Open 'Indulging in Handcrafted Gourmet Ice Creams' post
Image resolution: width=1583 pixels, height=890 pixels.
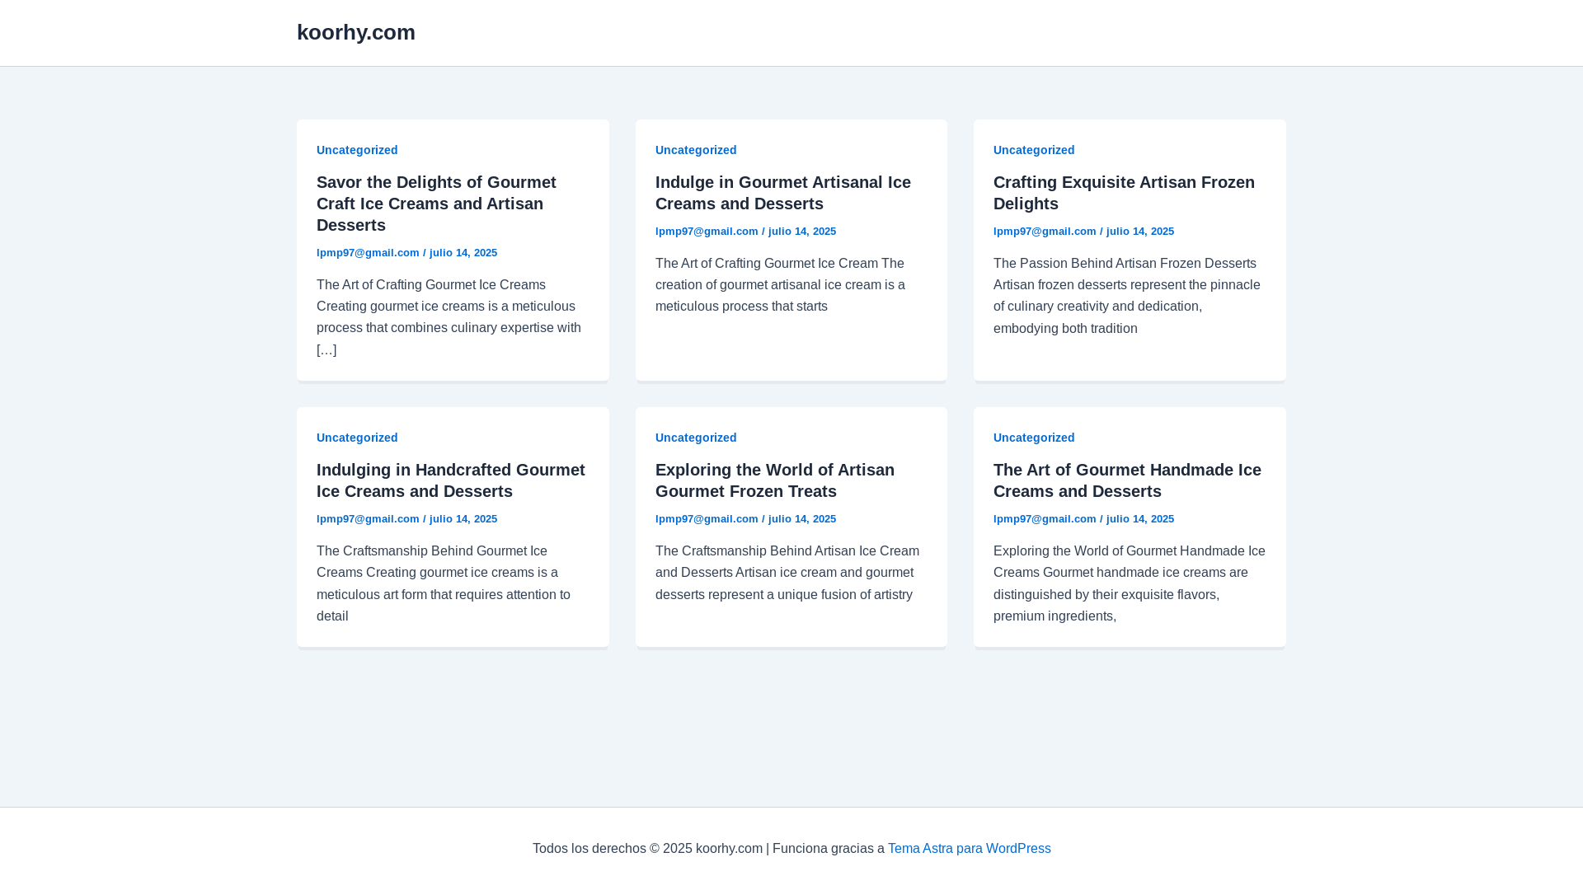point(450,480)
